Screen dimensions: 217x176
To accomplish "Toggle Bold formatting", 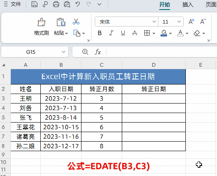I will point(100,33).
